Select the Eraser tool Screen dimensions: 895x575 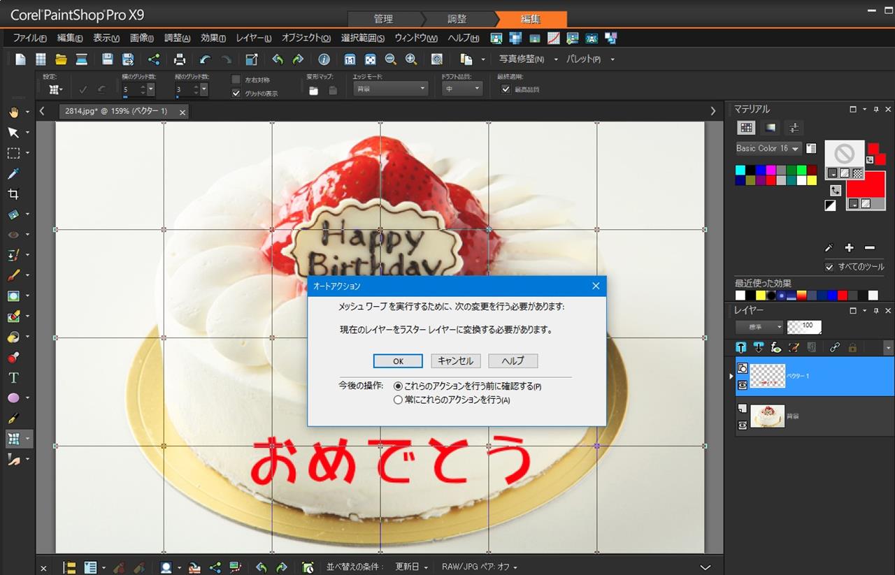(13, 316)
